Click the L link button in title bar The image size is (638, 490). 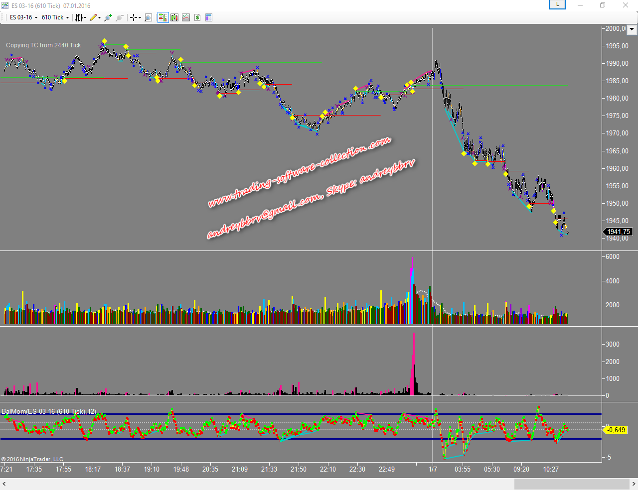[557, 5]
